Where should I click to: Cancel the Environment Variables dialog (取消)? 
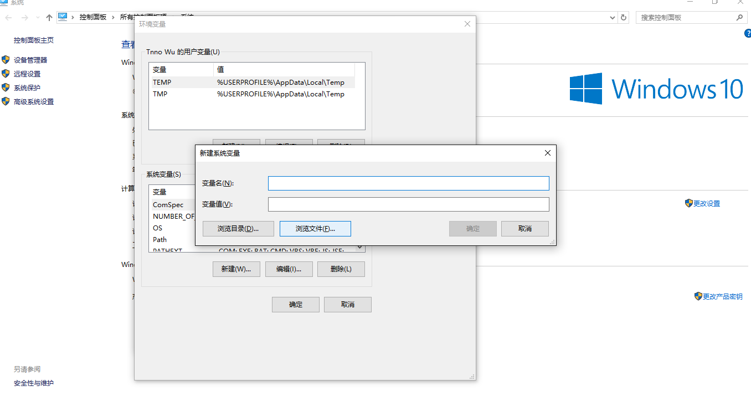pos(348,305)
